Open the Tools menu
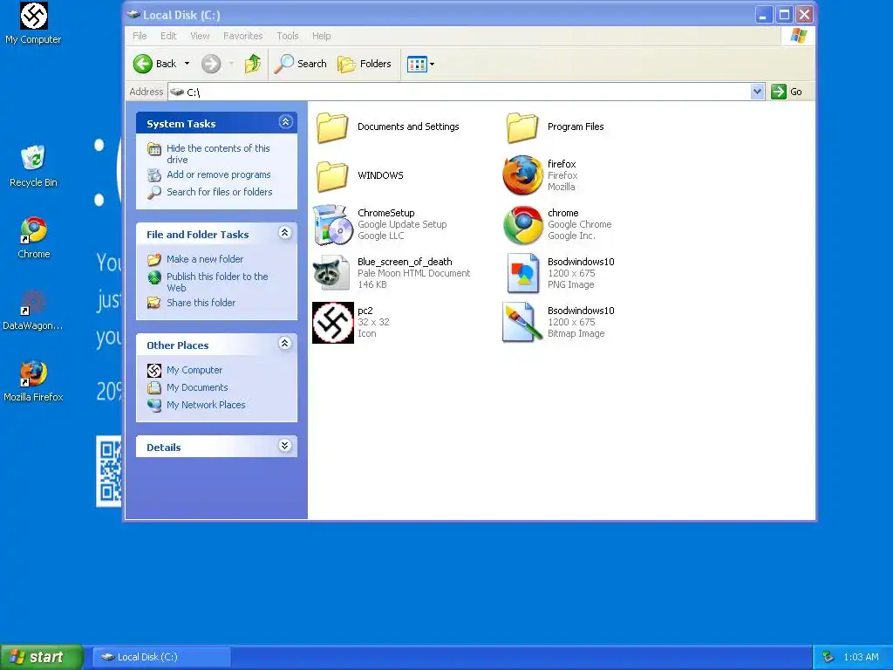Viewport: 893px width, 670px height. (288, 36)
